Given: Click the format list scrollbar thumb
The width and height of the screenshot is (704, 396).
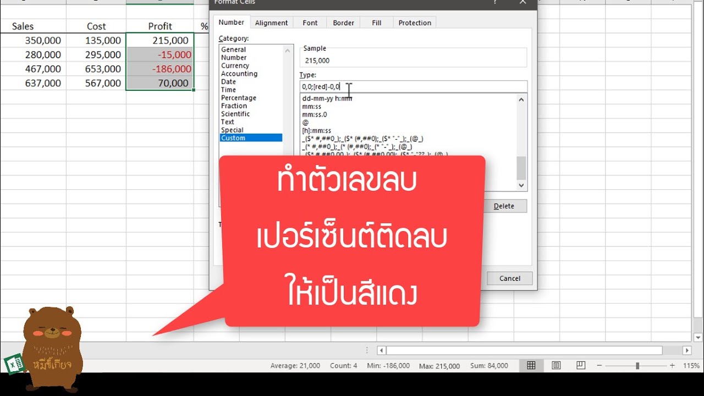Looking at the screenshot, I should point(521,168).
